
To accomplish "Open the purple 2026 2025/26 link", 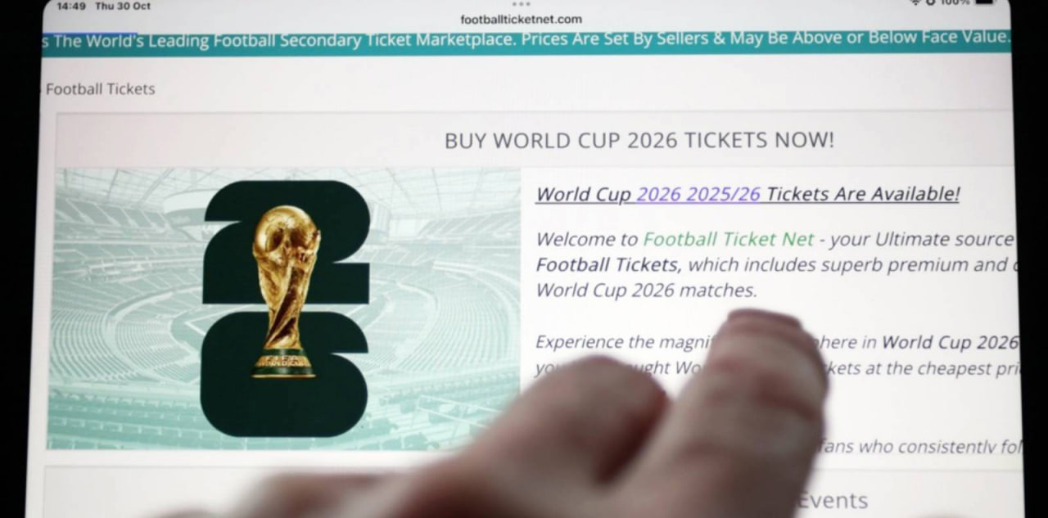I will 698,194.
